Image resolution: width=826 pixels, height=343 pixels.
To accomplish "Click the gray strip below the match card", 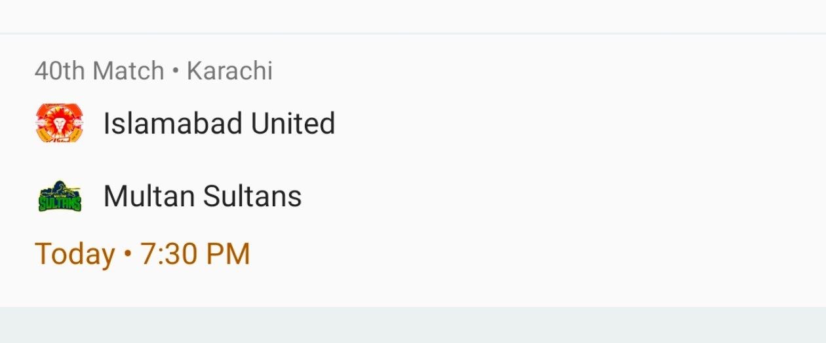I will tap(413, 325).
